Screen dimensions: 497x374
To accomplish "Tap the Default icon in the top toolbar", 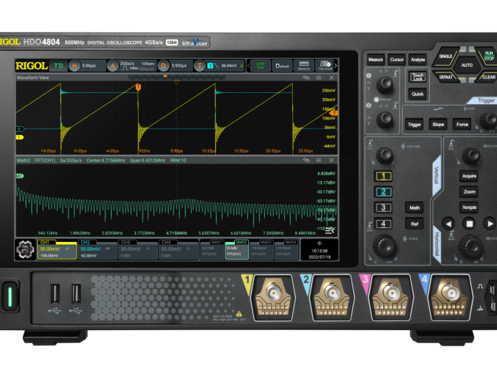I will pyautogui.click(x=282, y=66).
